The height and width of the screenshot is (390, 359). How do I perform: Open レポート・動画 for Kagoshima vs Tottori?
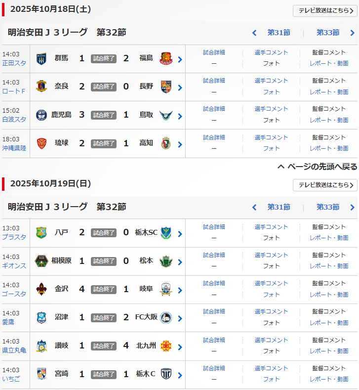[329, 120]
